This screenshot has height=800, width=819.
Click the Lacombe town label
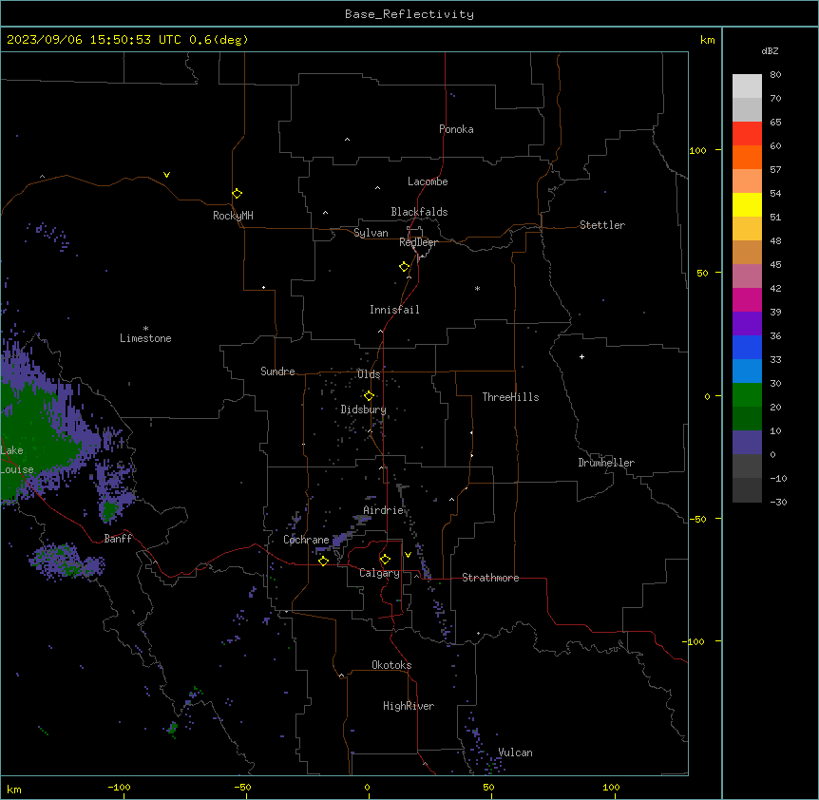[x=428, y=181]
